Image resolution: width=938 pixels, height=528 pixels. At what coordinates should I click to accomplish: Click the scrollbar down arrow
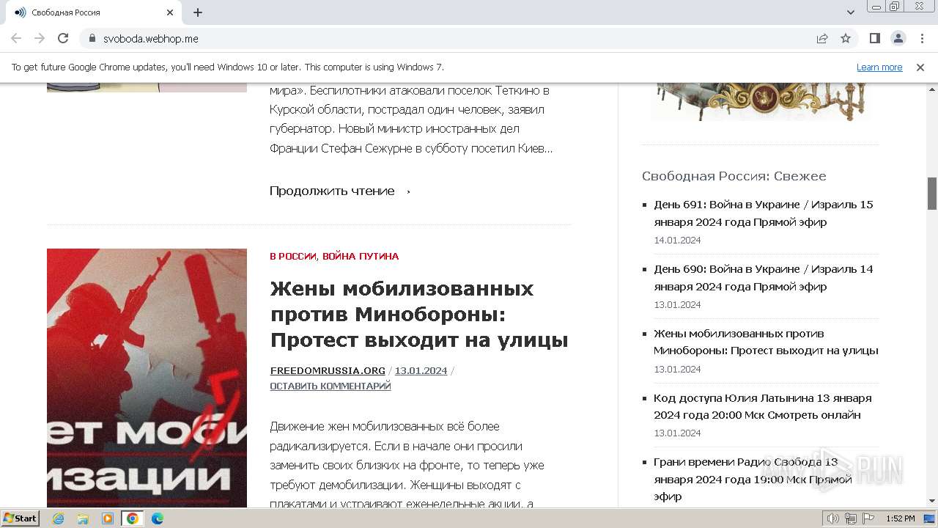click(932, 501)
